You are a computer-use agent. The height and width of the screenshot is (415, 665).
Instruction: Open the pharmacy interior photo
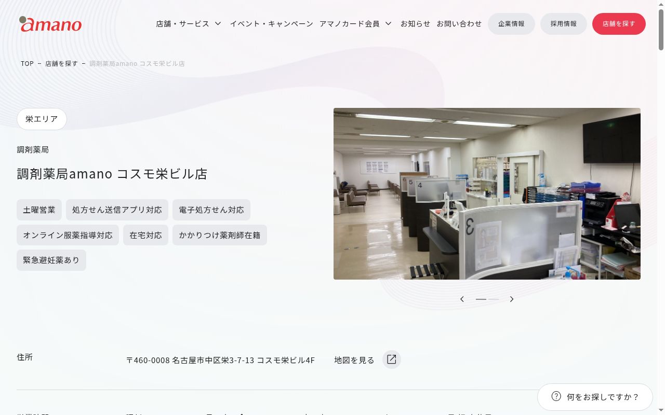[487, 193]
